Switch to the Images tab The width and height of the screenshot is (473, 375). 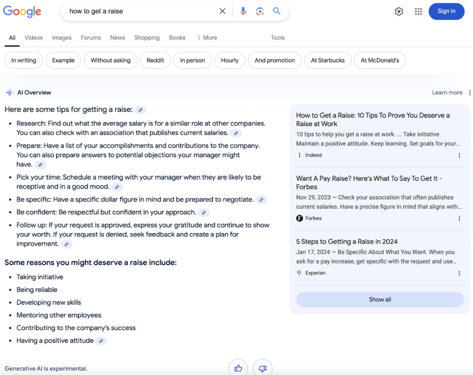[x=61, y=38]
